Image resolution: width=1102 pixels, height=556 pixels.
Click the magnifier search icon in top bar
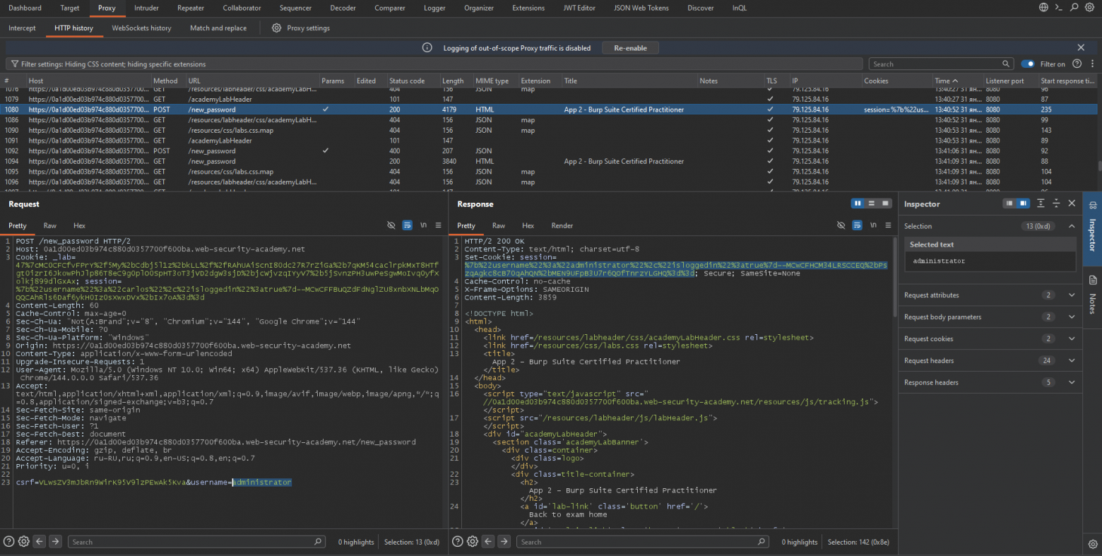pyautogui.click(x=1074, y=8)
